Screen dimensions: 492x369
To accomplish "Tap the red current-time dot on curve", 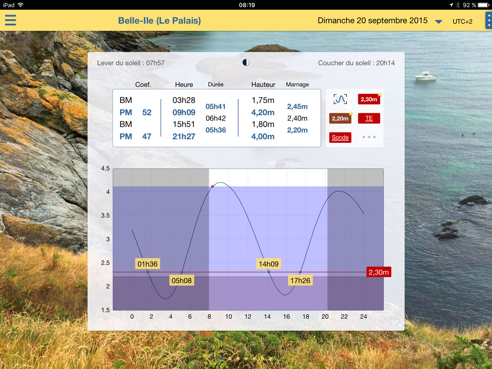I will click(212, 186).
